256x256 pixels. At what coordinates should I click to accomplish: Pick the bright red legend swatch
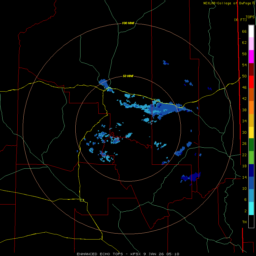point(251,82)
